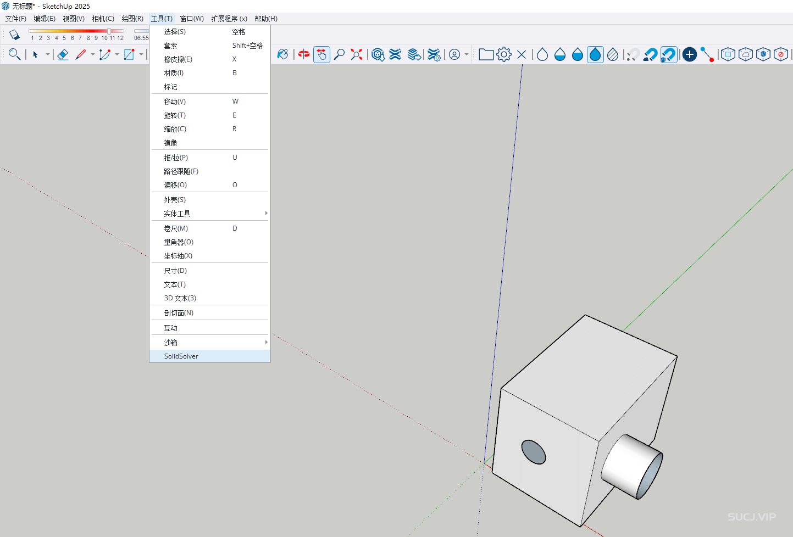Activate the red Orbit tool icon

coord(304,54)
